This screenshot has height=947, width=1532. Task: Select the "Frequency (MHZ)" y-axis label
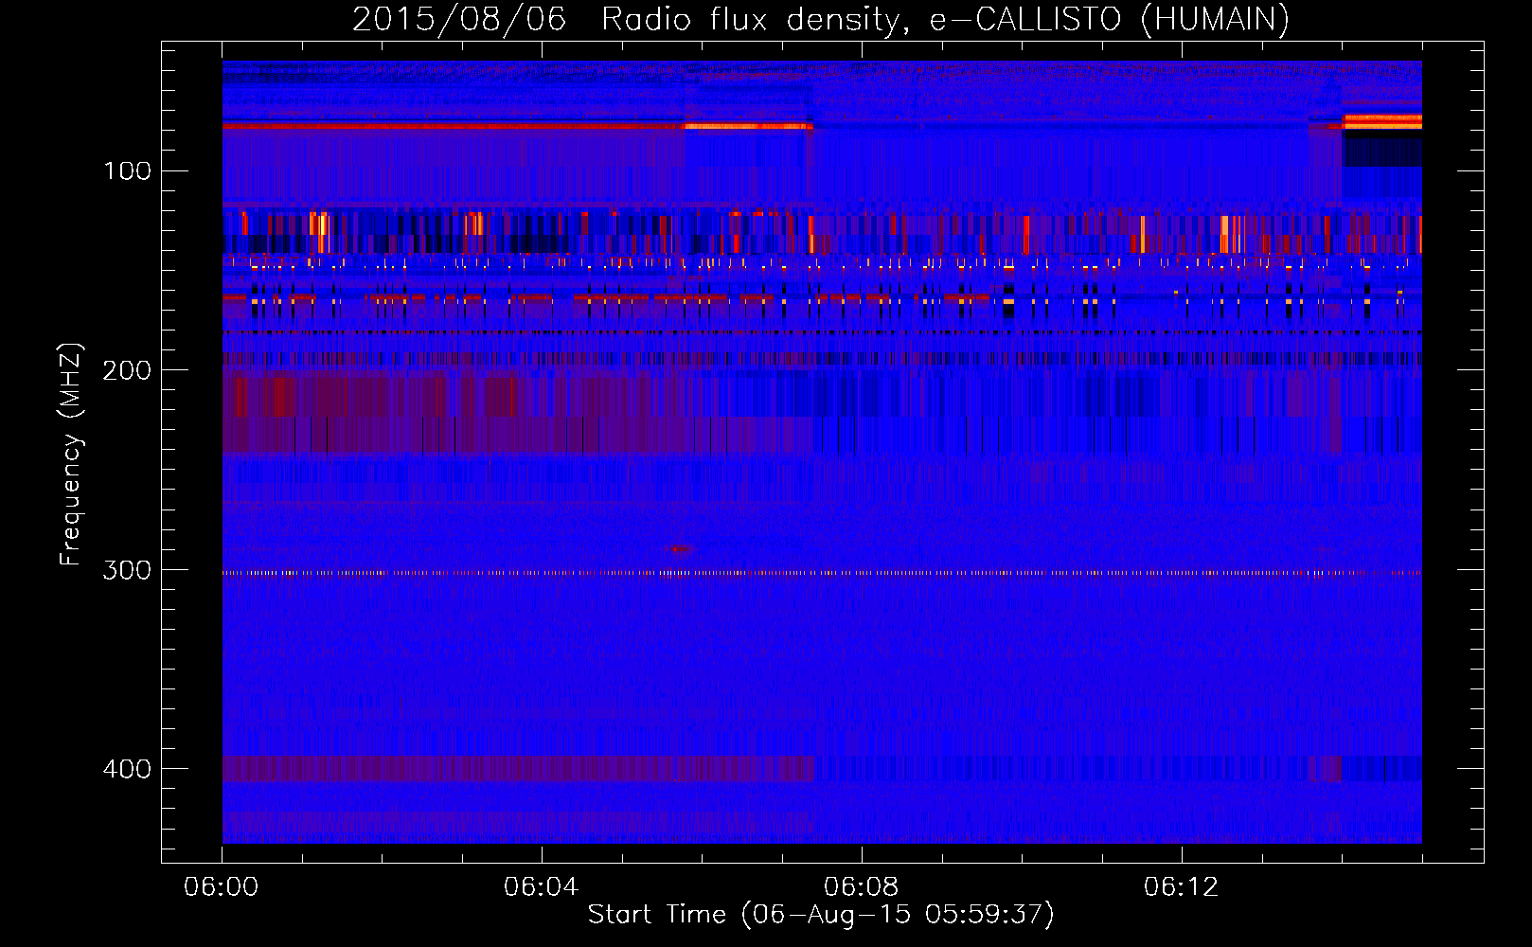71,455
